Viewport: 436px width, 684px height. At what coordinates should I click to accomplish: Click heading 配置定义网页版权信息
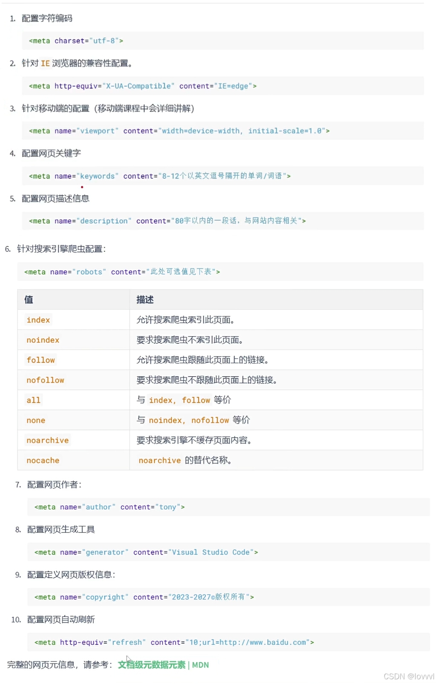point(71,574)
